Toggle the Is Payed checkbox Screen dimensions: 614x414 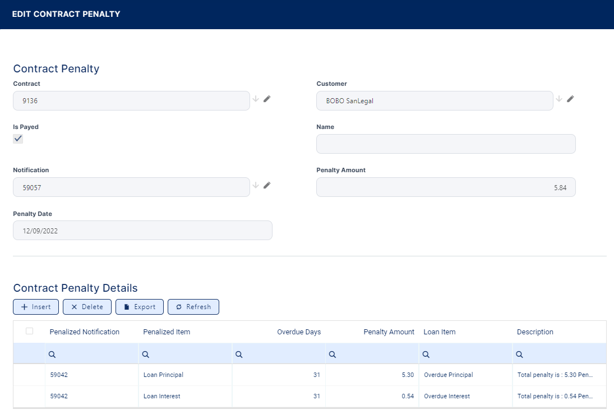tap(18, 139)
